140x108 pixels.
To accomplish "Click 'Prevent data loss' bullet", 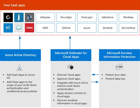I will pos(115,79).
